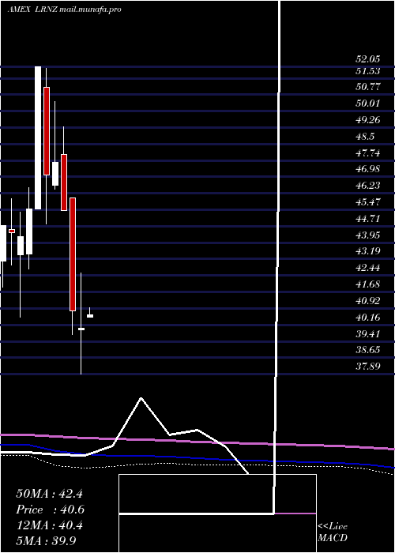Screen dimensions: 395x553
Task: Click the 39.41 price label
Action: coord(368,333)
